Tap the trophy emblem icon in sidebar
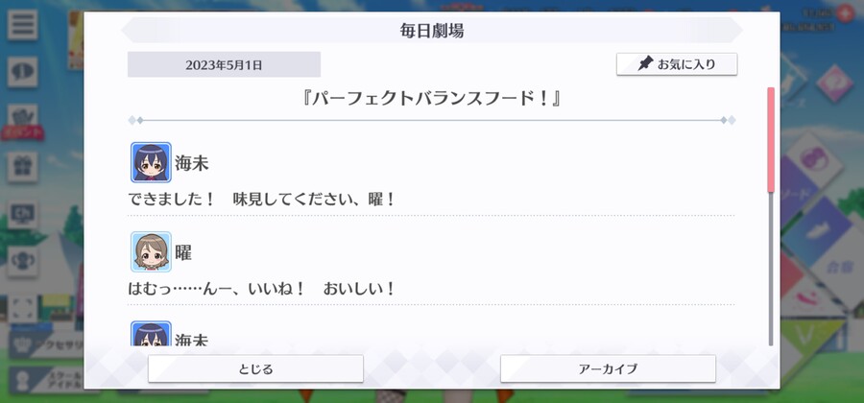 (x=23, y=261)
